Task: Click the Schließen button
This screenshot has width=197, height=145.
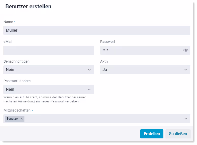Action: pos(178,134)
